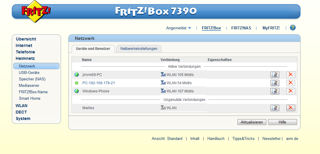Collapse Heimnetz menu in the sidebar
The image size is (320, 154).
(25, 58)
